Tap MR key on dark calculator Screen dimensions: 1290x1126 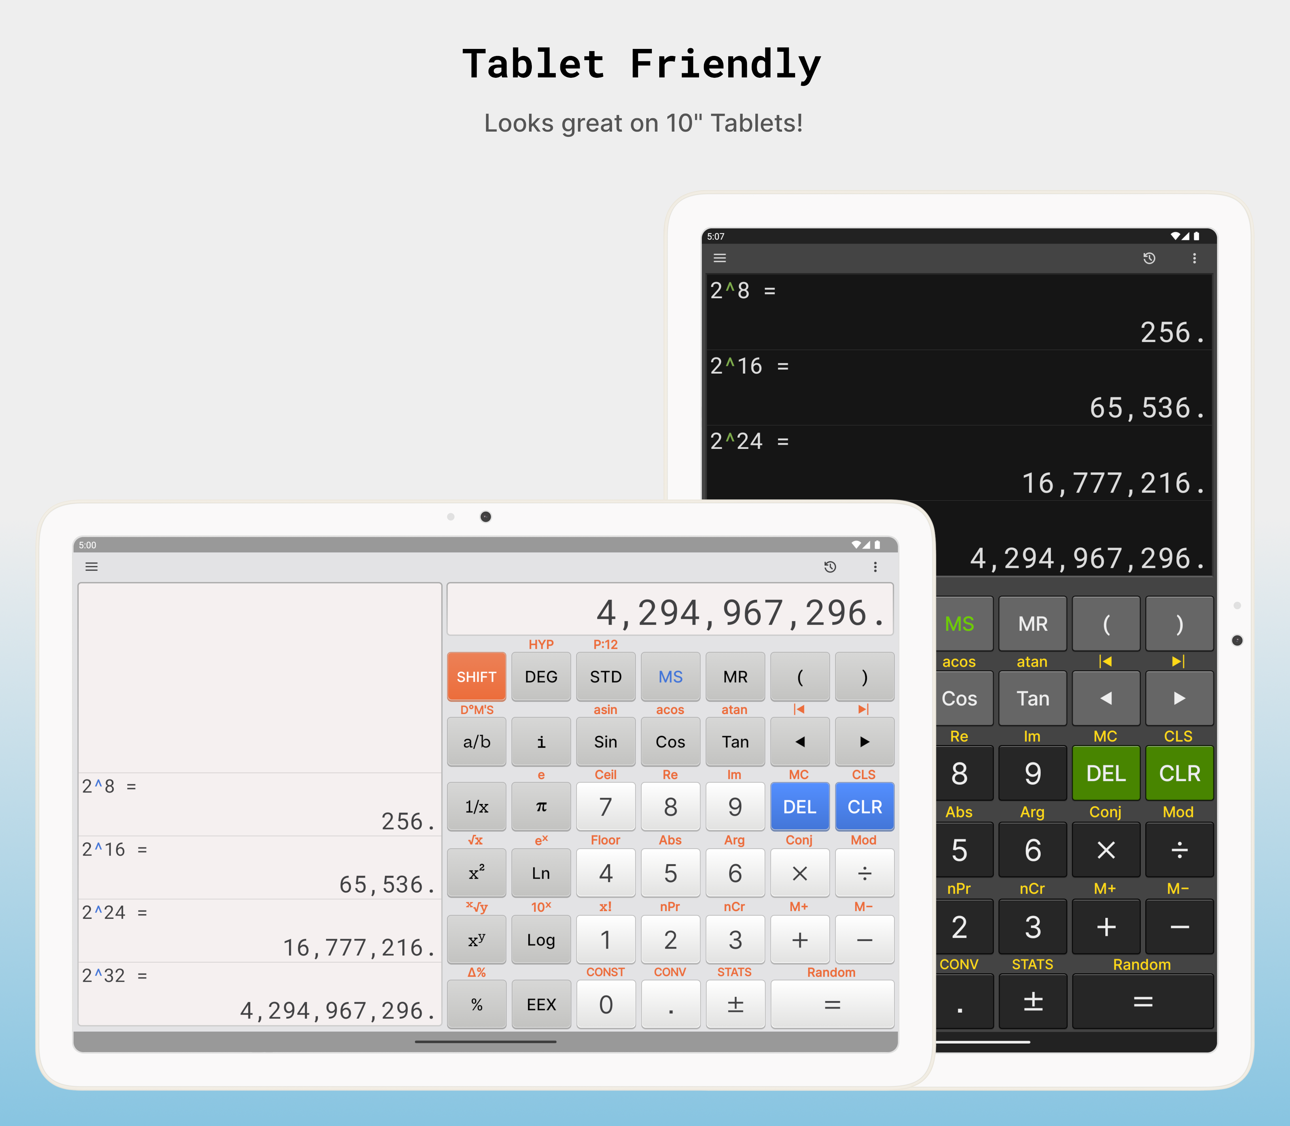coord(1033,624)
